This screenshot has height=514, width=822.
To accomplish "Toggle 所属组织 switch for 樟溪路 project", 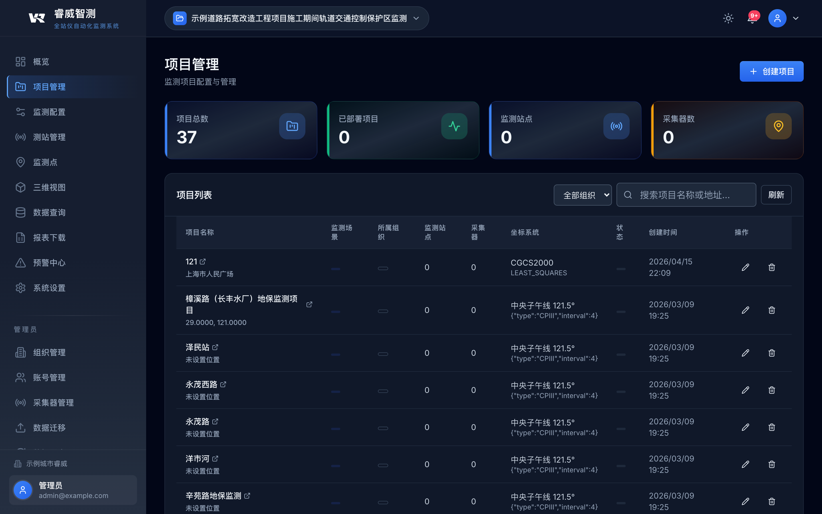I will point(383,311).
